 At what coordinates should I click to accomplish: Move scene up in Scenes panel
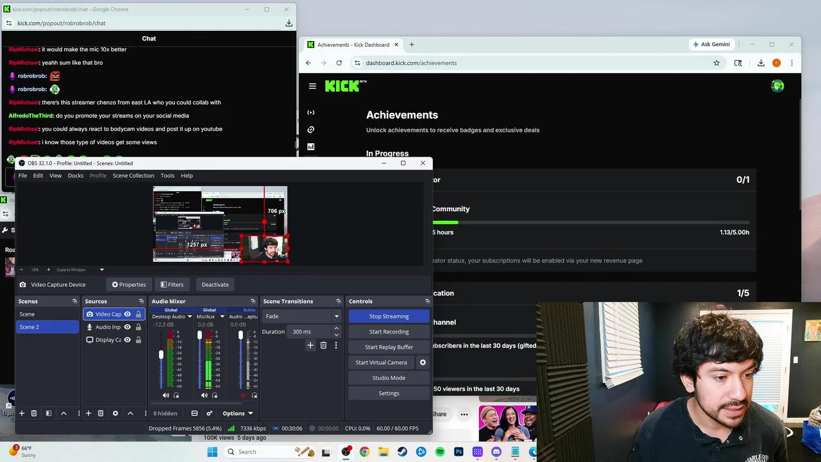pyautogui.click(x=63, y=413)
